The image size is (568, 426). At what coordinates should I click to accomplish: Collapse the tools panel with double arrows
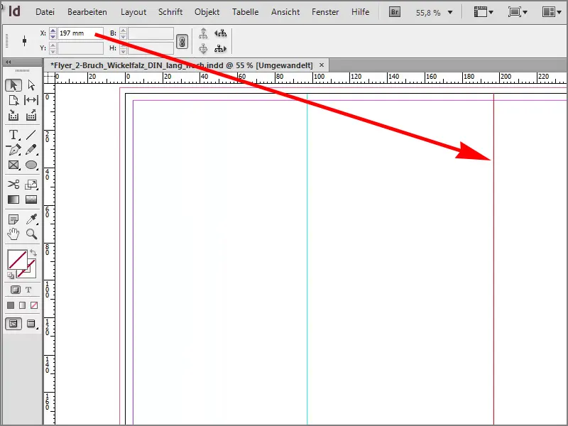pyautogui.click(x=8, y=62)
